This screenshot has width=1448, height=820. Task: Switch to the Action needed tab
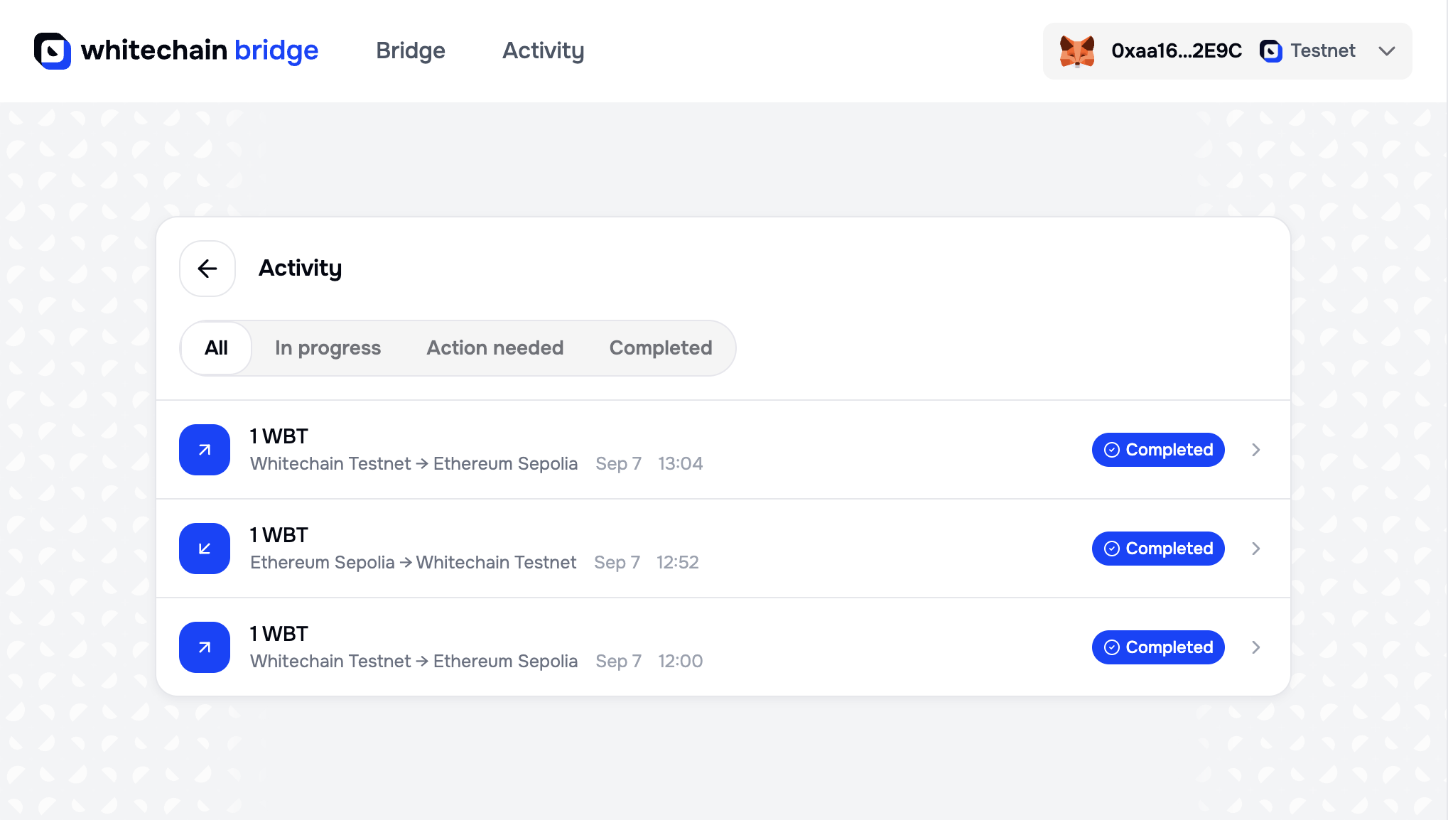click(x=495, y=348)
